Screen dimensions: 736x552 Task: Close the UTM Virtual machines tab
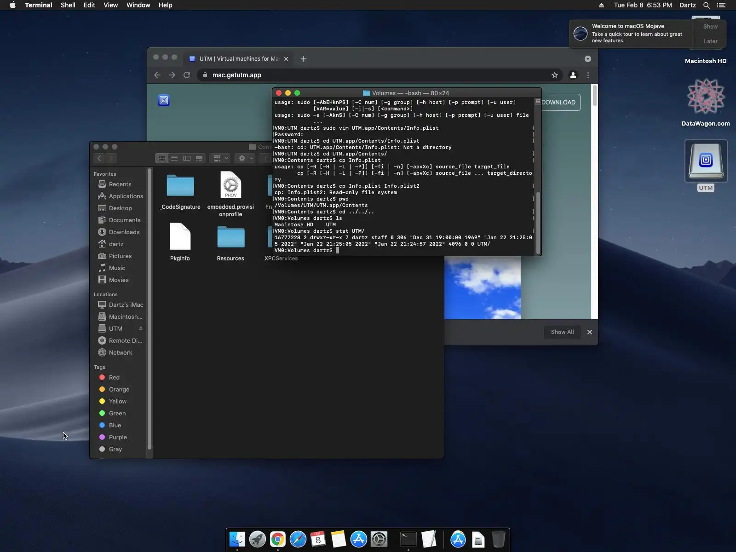point(286,59)
